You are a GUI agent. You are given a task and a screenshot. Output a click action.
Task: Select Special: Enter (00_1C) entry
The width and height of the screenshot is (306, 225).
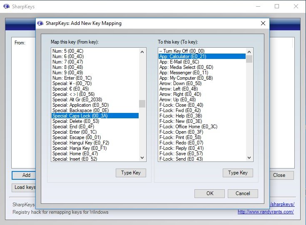[95, 132]
